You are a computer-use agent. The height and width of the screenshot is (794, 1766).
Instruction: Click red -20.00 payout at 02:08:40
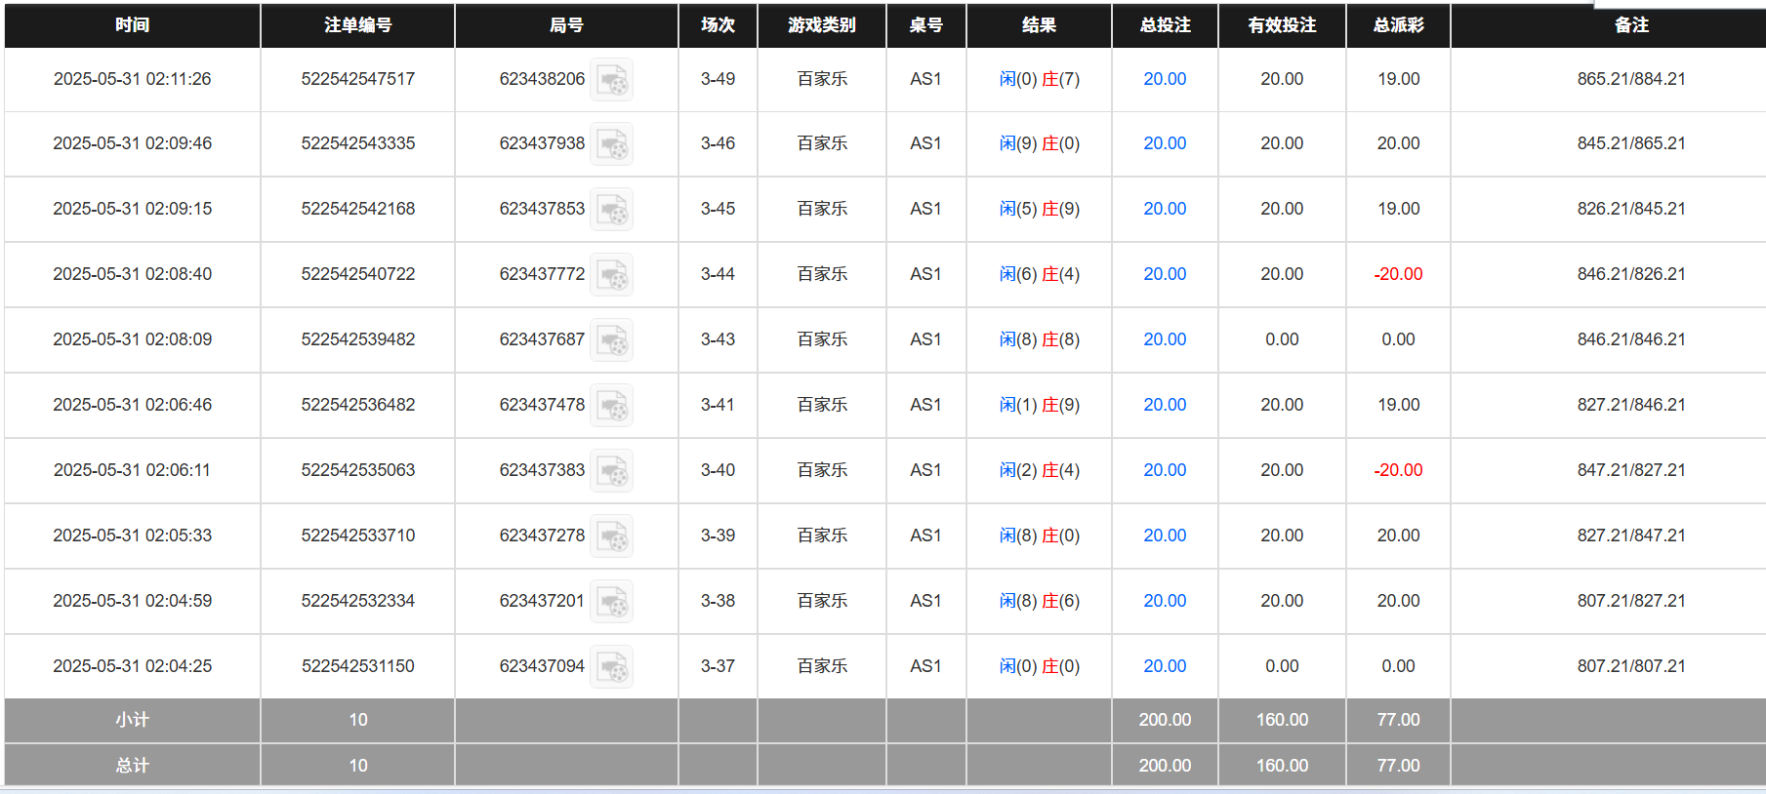click(1398, 274)
